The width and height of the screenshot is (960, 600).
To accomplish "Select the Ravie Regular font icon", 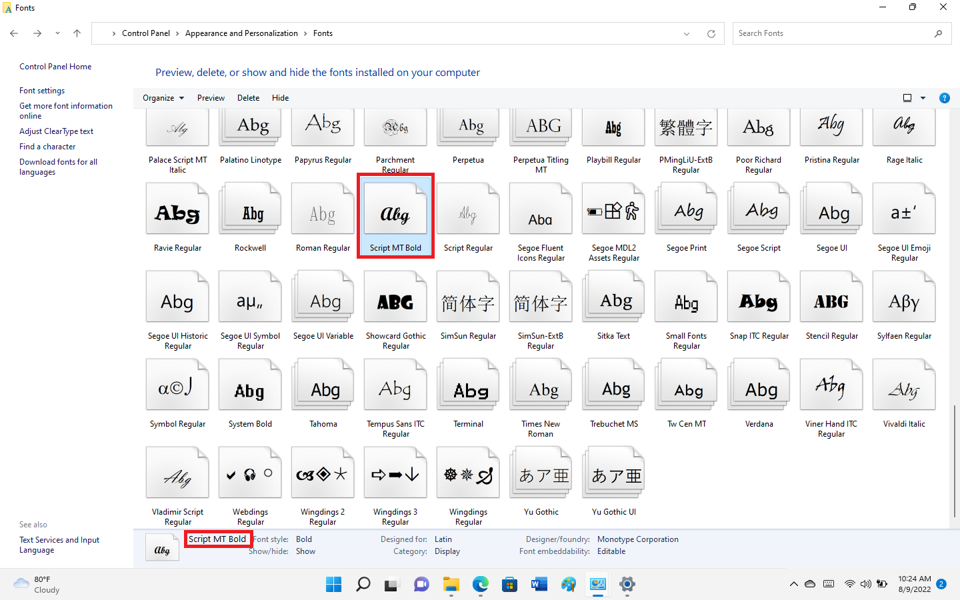I will pos(177,209).
